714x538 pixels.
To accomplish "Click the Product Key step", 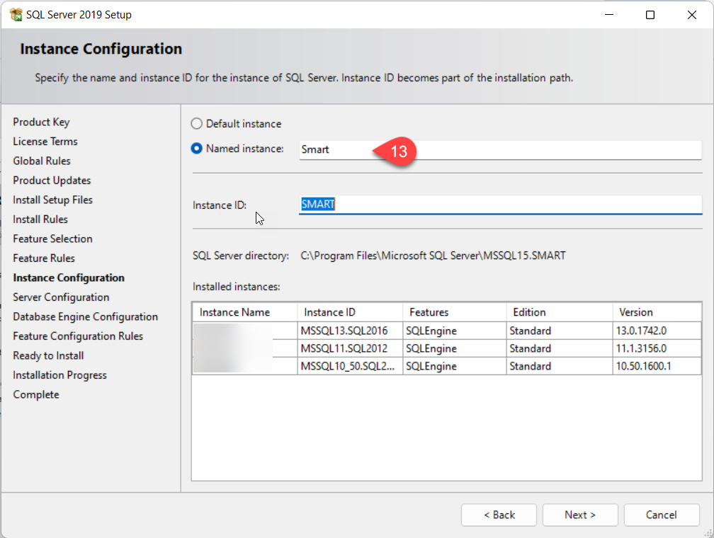I will pos(41,122).
